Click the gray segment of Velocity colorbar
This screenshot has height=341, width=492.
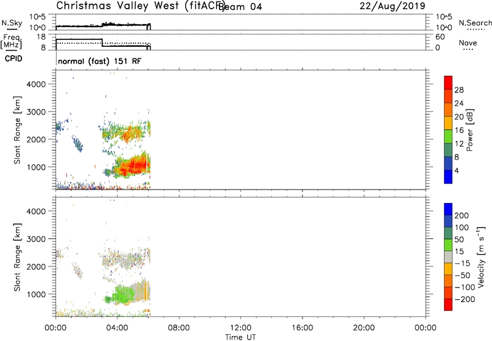448,257
